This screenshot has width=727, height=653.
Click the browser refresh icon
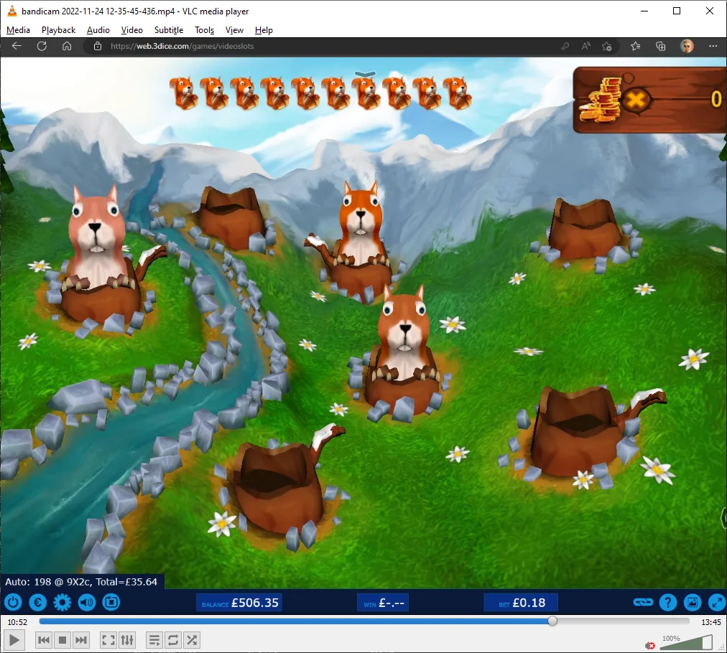pyautogui.click(x=42, y=46)
